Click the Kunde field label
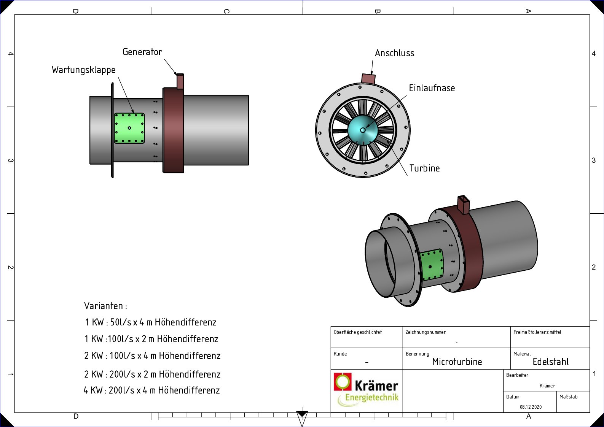 (340, 354)
